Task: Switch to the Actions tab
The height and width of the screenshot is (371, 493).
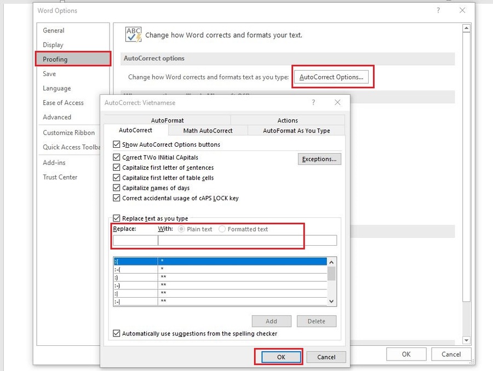Action: tap(288, 120)
